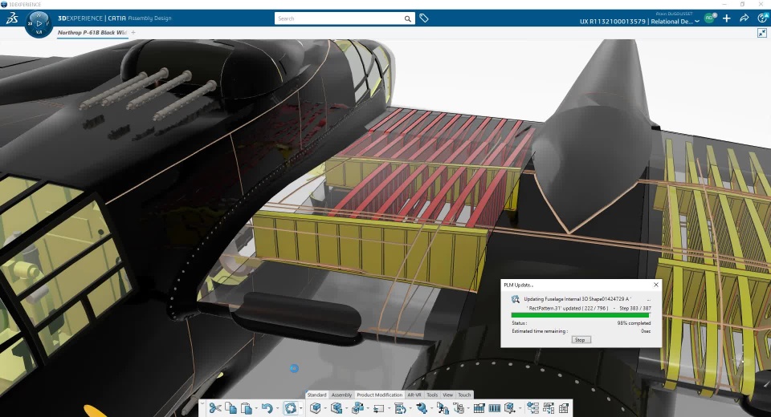
Task: Click the tag icon beside search
Action: tap(424, 18)
